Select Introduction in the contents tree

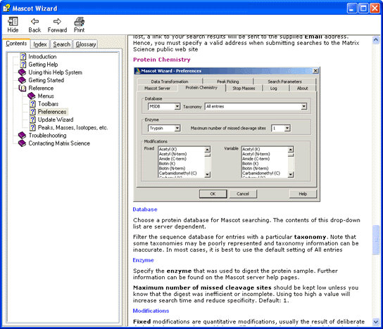(42, 56)
